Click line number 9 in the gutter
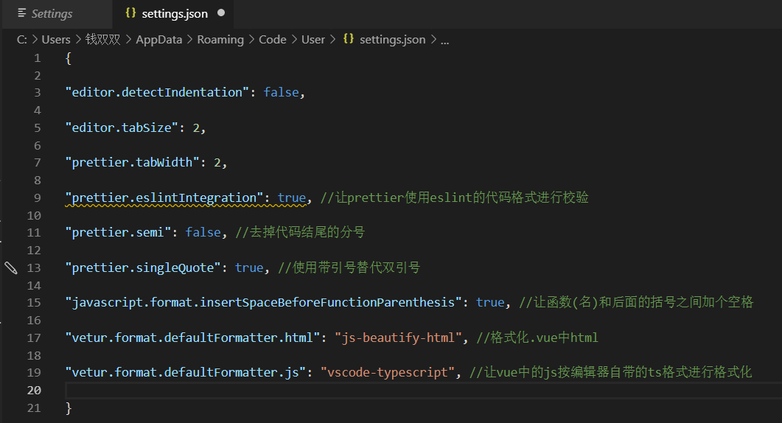782x423 pixels. [x=37, y=197]
